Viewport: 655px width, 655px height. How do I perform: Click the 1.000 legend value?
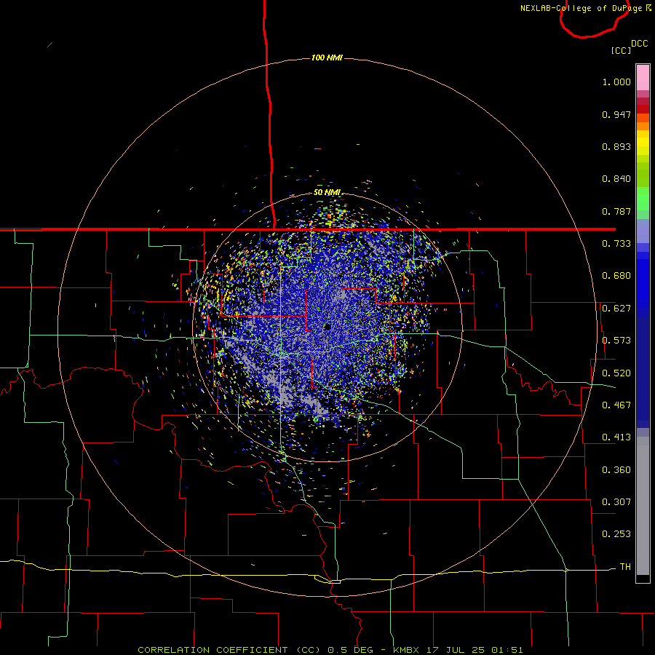coord(616,82)
